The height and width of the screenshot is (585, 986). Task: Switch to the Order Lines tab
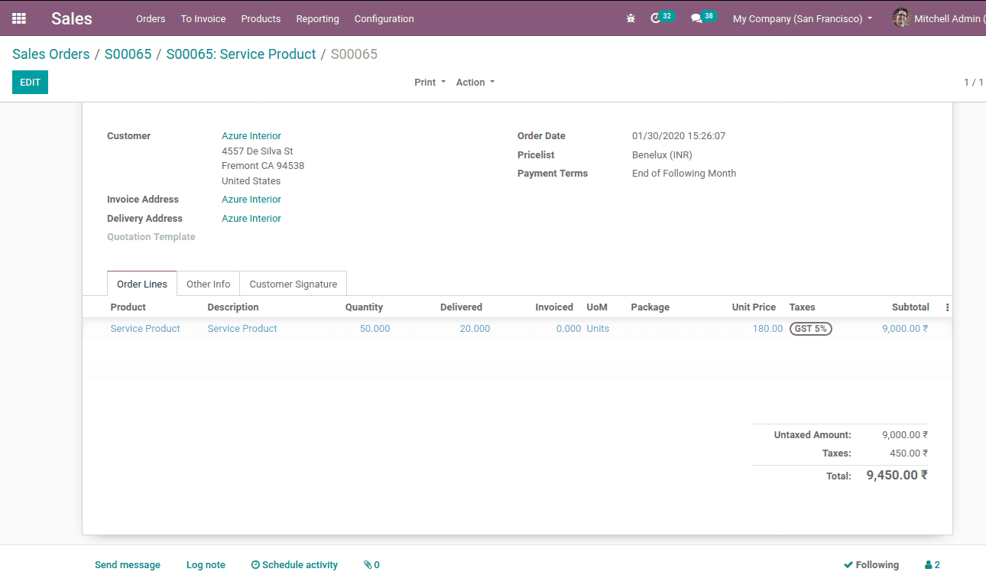pyautogui.click(x=142, y=284)
